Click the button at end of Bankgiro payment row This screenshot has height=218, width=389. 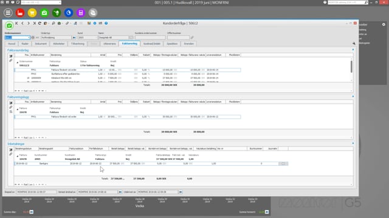click(283, 163)
